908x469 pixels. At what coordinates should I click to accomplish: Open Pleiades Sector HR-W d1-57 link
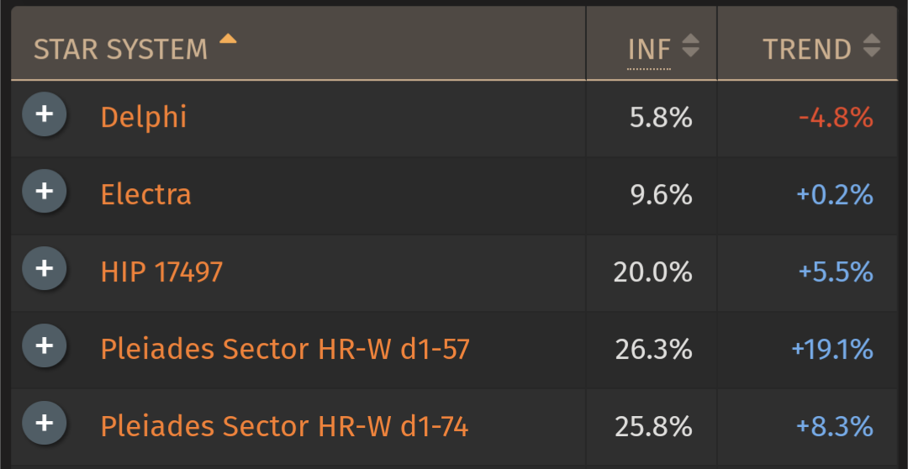(285, 349)
